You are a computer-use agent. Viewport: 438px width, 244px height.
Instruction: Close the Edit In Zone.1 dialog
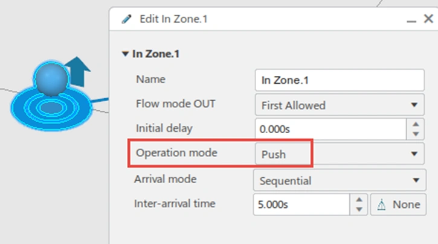427,19
